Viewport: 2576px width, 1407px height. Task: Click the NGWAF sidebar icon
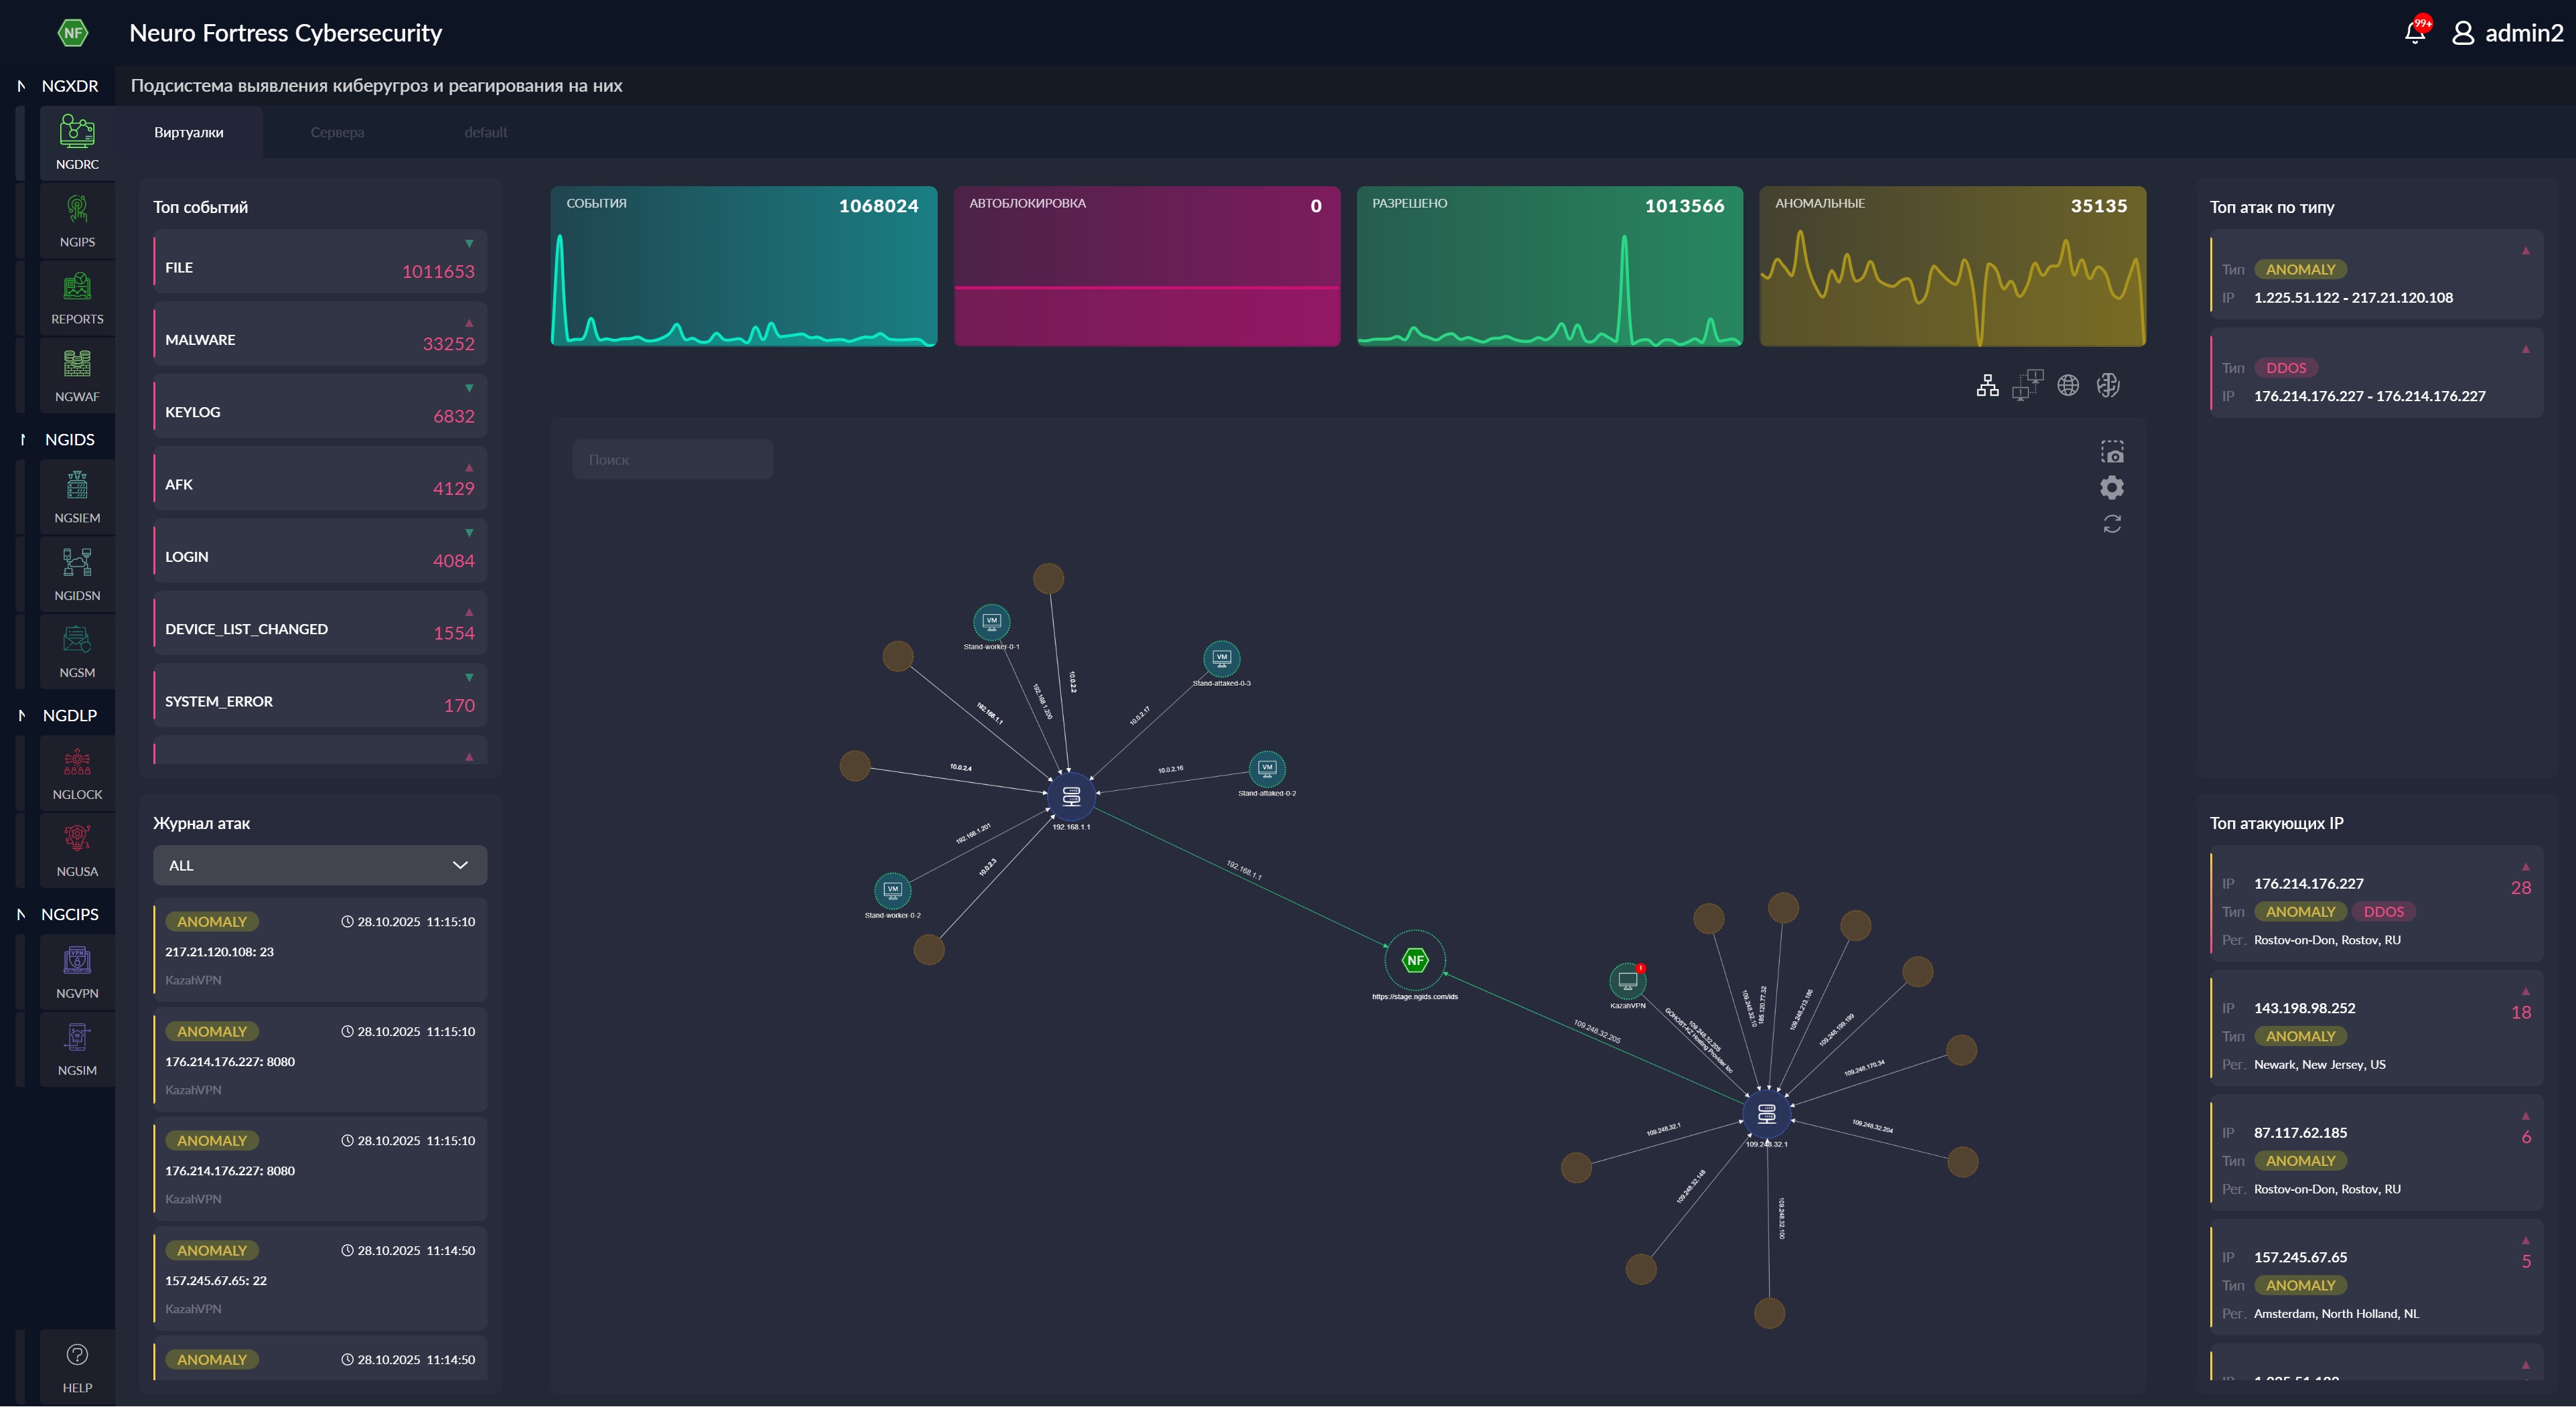click(x=77, y=374)
